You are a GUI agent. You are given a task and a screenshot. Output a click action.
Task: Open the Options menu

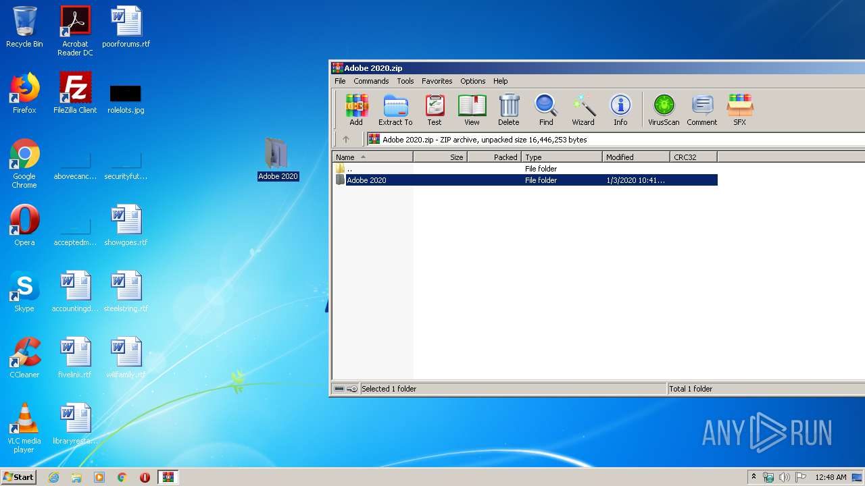pyautogui.click(x=473, y=81)
